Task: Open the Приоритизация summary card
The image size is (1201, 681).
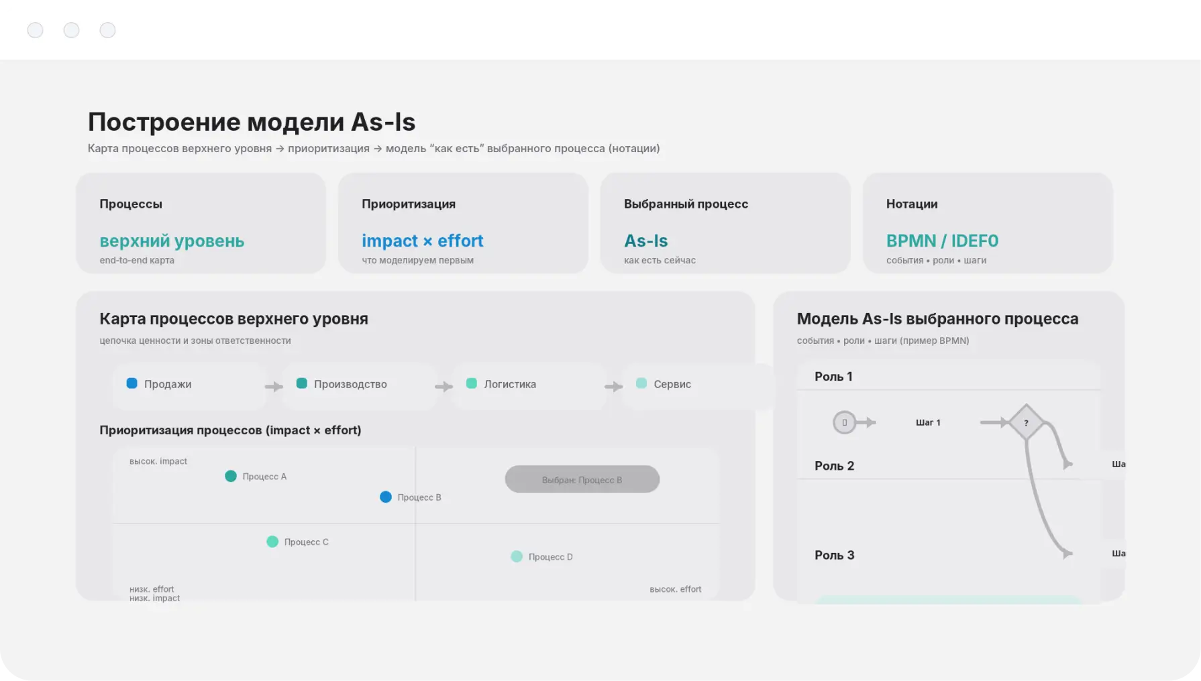Action: coord(463,223)
